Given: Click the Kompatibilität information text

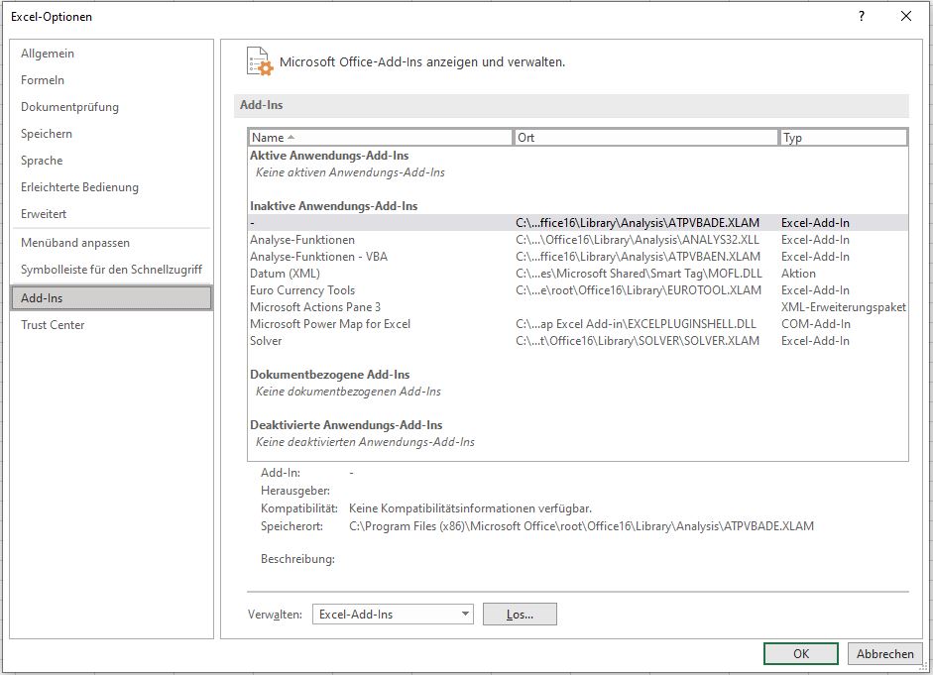Looking at the screenshot, I should coord(470,508).
